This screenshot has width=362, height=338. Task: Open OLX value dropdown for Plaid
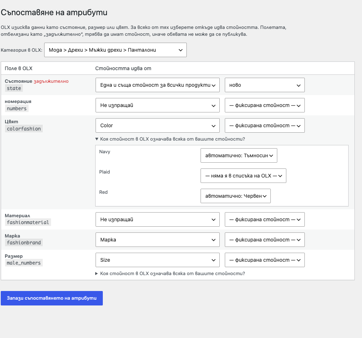243,176
